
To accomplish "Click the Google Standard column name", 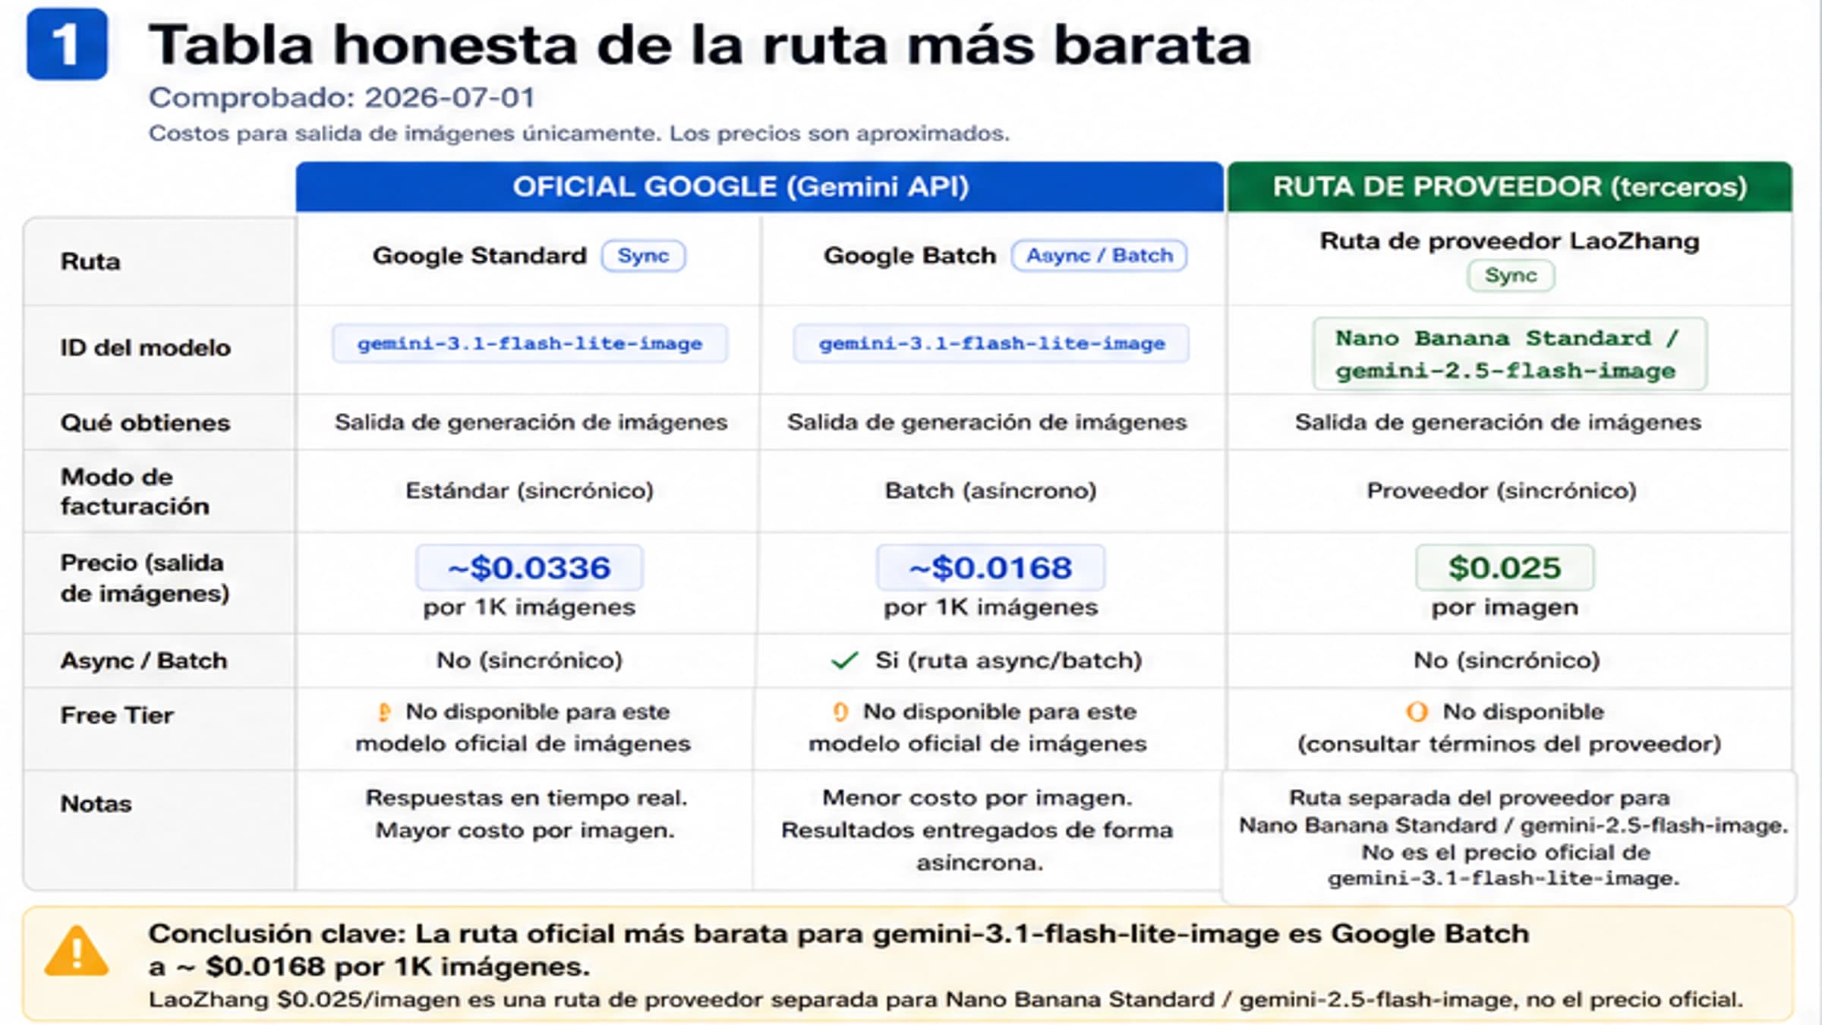I will point(480,256).
